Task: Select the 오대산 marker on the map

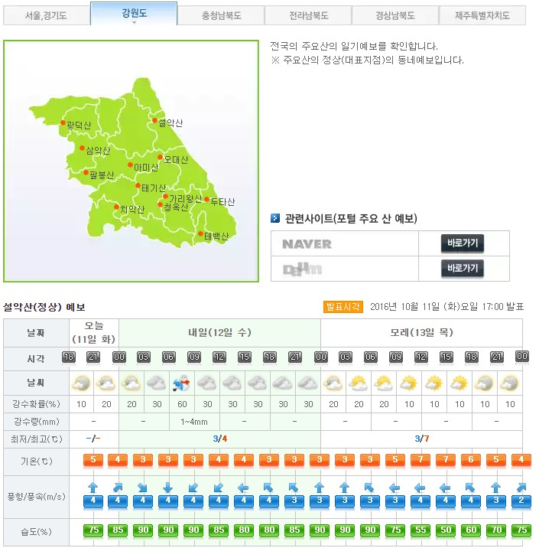Action: (x=160, y=157)
